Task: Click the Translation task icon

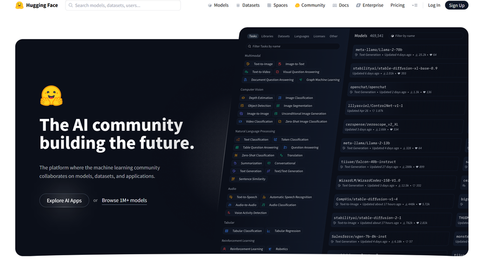Action: click(x=282, y=155)
